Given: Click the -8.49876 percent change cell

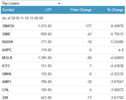Looking at the screenshot, I should pos(117,26).
